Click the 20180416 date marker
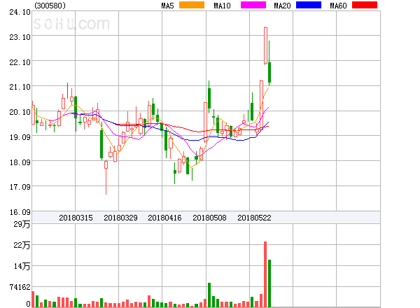420x308 pixels. point(164,218)
